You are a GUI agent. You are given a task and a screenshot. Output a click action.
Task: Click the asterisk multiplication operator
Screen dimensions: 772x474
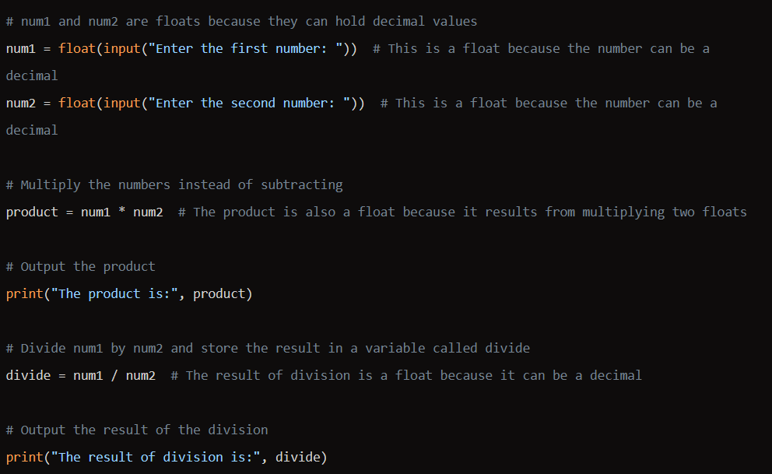tap(121, 211)
